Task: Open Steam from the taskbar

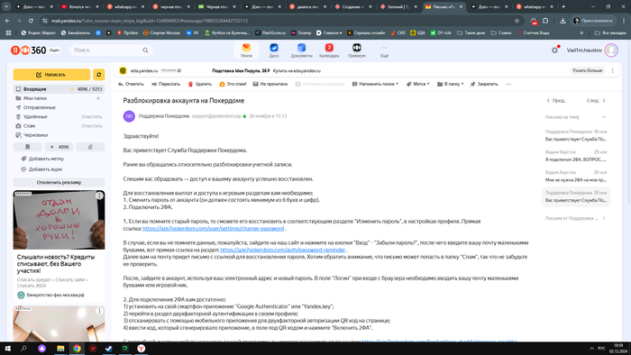Action: (x=109, y=349)
